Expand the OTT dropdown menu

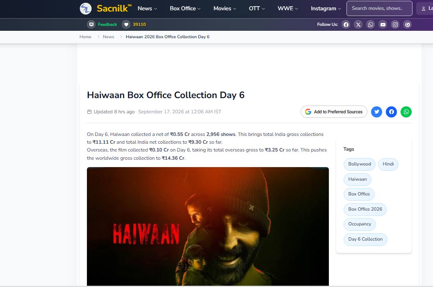pos(257,9)
